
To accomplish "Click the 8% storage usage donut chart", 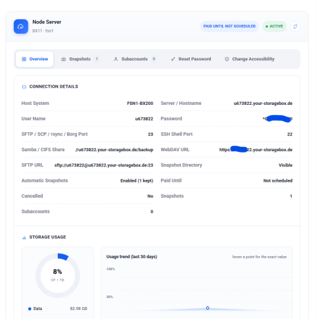I will [58, 275].
